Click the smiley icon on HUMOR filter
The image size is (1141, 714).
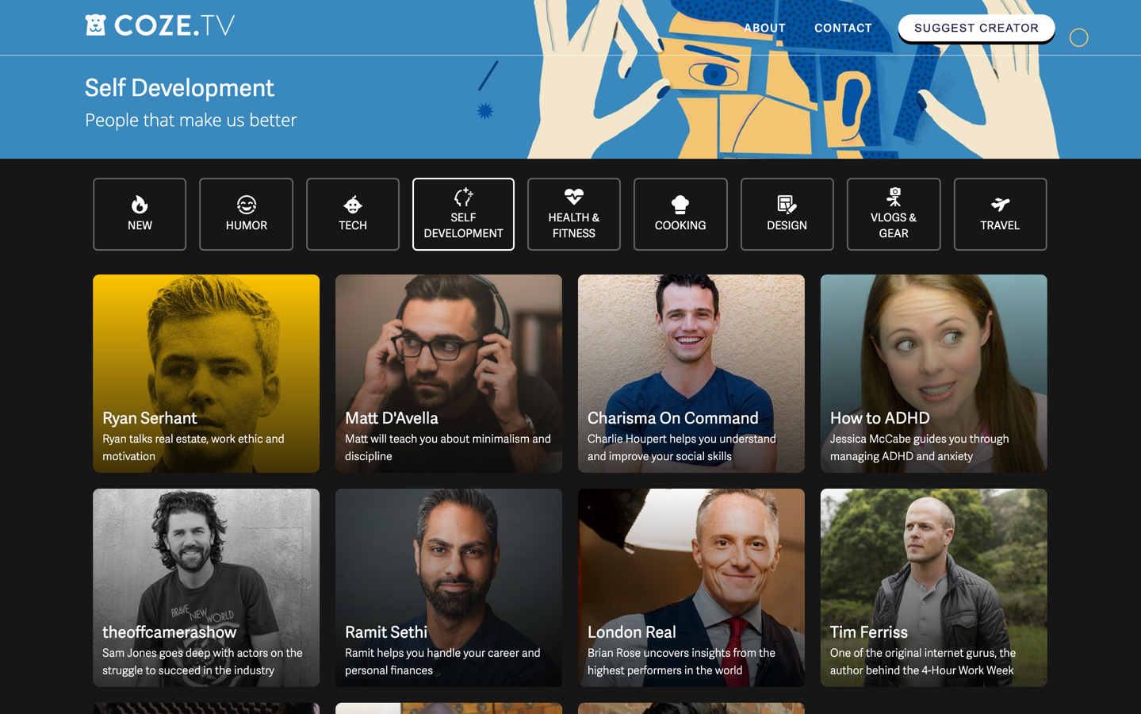pyautogui.click(x=246, y=204)
